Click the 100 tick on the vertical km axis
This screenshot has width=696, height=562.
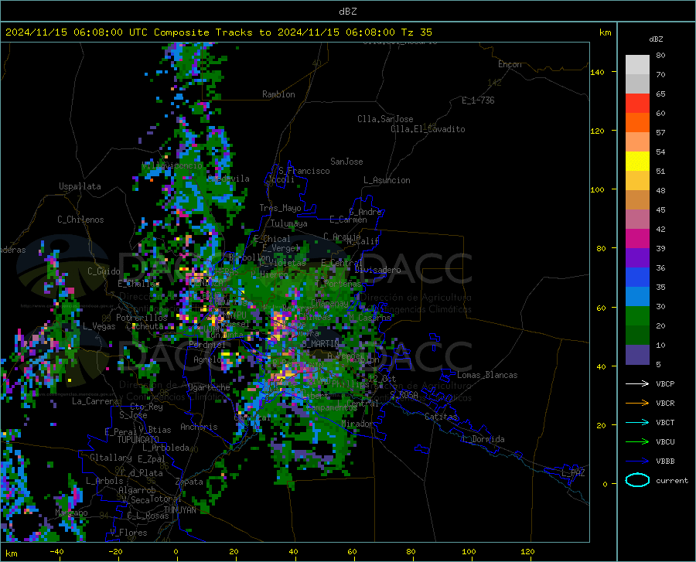click(x=597, y=190)
